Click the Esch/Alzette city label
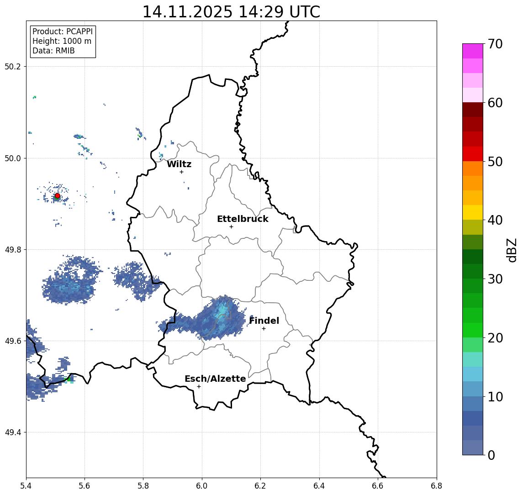The image size is (523, 495). coord(215,379)
